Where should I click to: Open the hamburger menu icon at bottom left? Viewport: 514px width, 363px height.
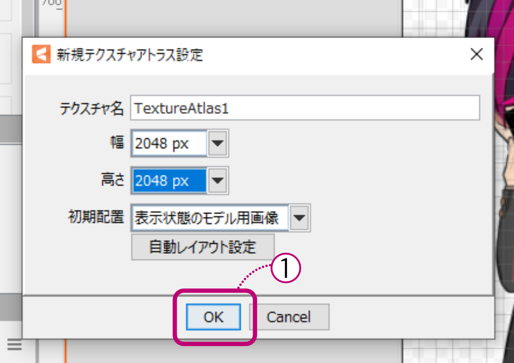pyautogui.click(x=14, y=345)
